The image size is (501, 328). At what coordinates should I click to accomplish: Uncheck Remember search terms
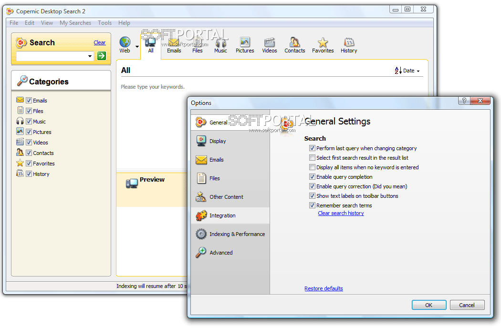[312, 205]
